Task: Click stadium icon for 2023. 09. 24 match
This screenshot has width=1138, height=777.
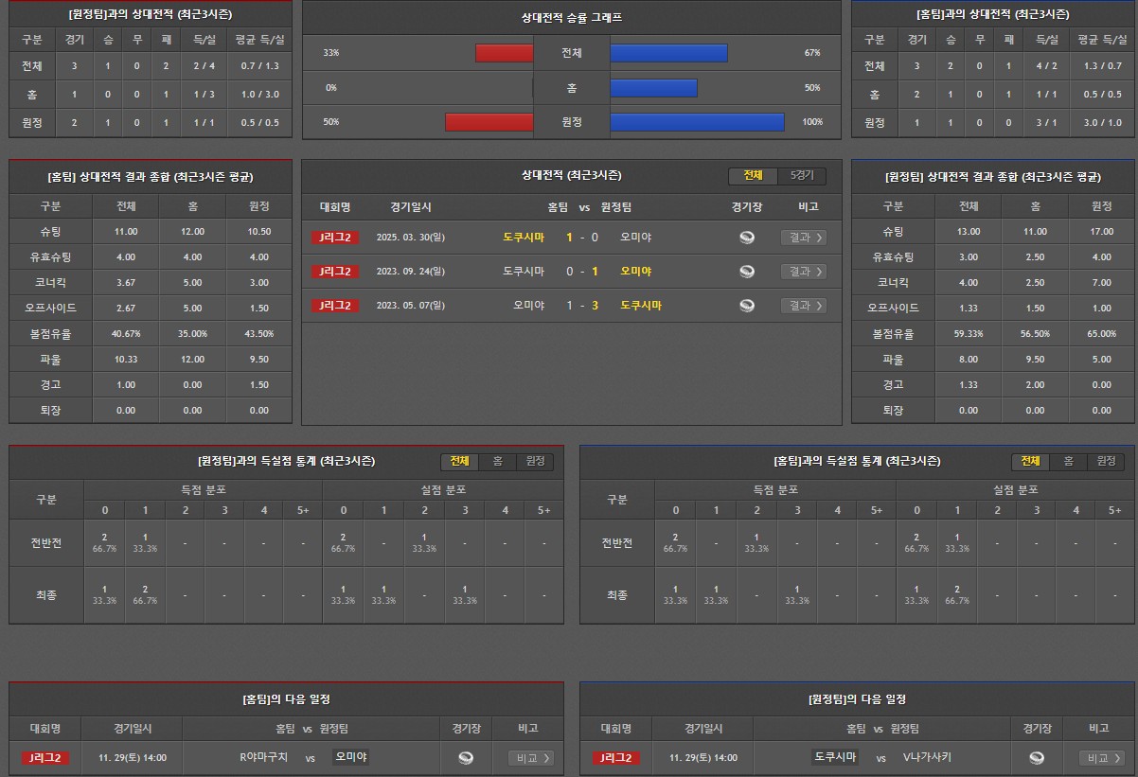Action: tap(747, 272)
